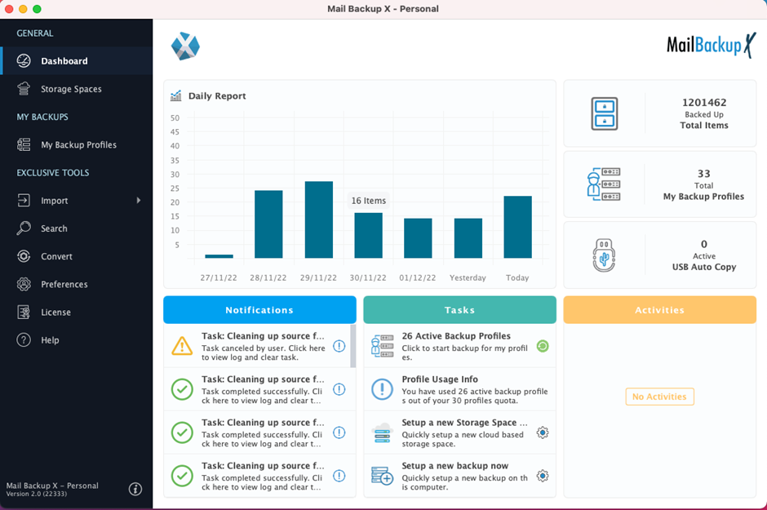Click the My Backup Profiles sidebar icon

(x=24, y=144)
